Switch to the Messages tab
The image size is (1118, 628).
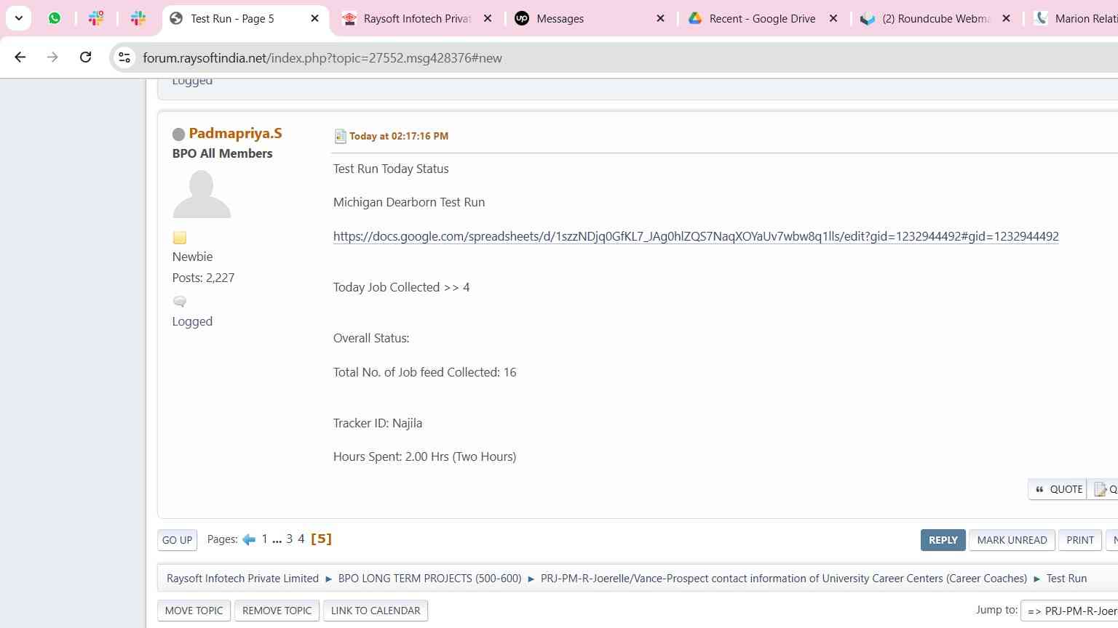(x=560, y=19)
